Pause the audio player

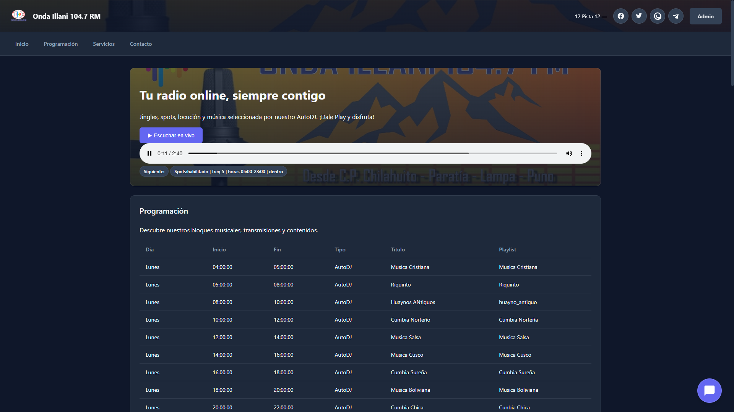click(149, 153)
